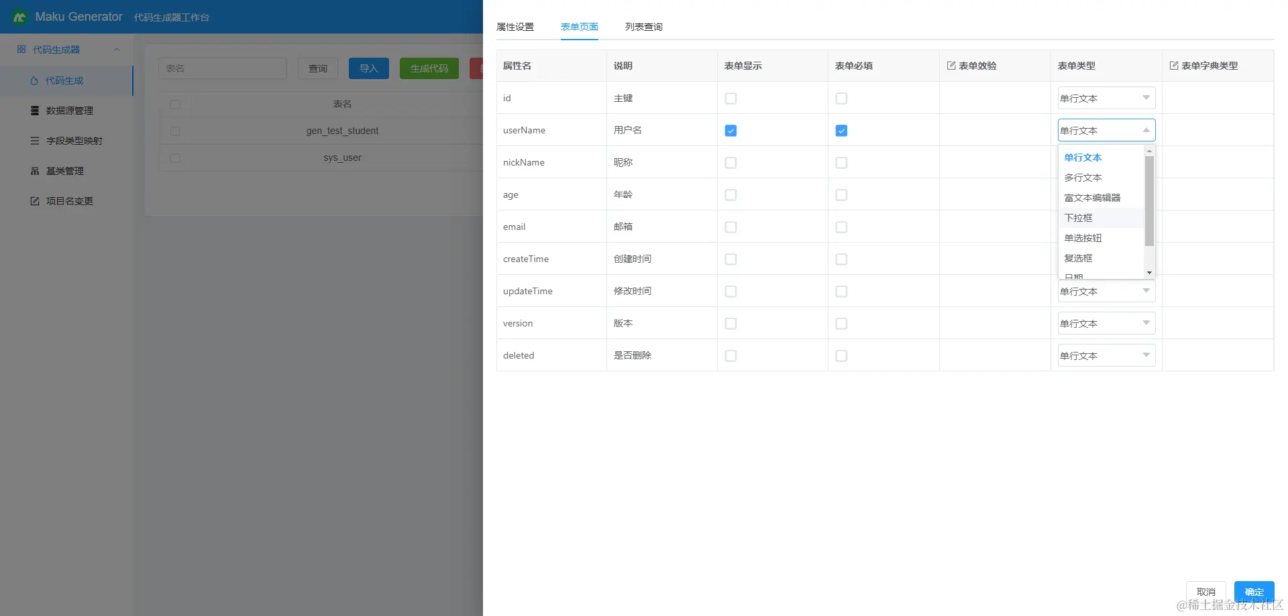This screenshot has width=1288, height=616.
Task: Open 数据源管理 sidebar menu item
Action: click(x=66, y=111)
